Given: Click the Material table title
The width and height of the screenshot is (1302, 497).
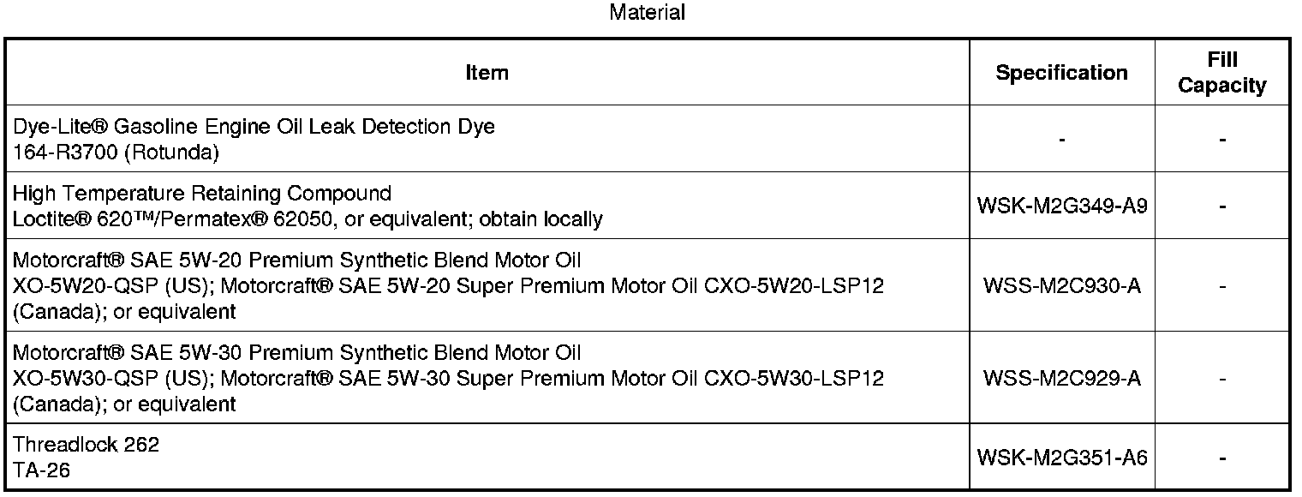Looking at the screenshot, I should tap(648, 13).
